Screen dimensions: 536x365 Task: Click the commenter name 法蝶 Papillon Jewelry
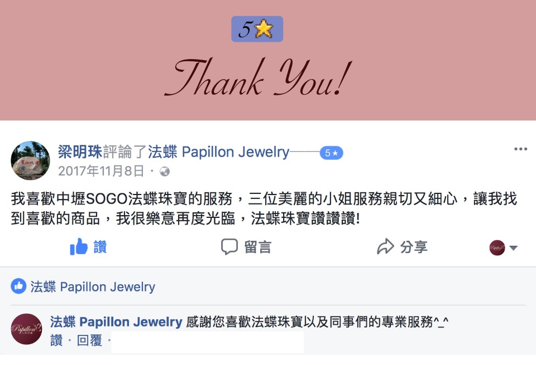pyautogui.click(x=116, y=322)
